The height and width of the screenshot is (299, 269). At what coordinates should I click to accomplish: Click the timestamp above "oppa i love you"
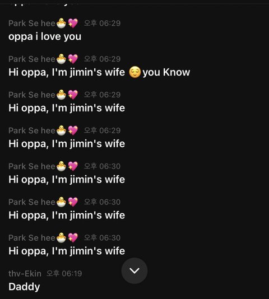(103, 24)
